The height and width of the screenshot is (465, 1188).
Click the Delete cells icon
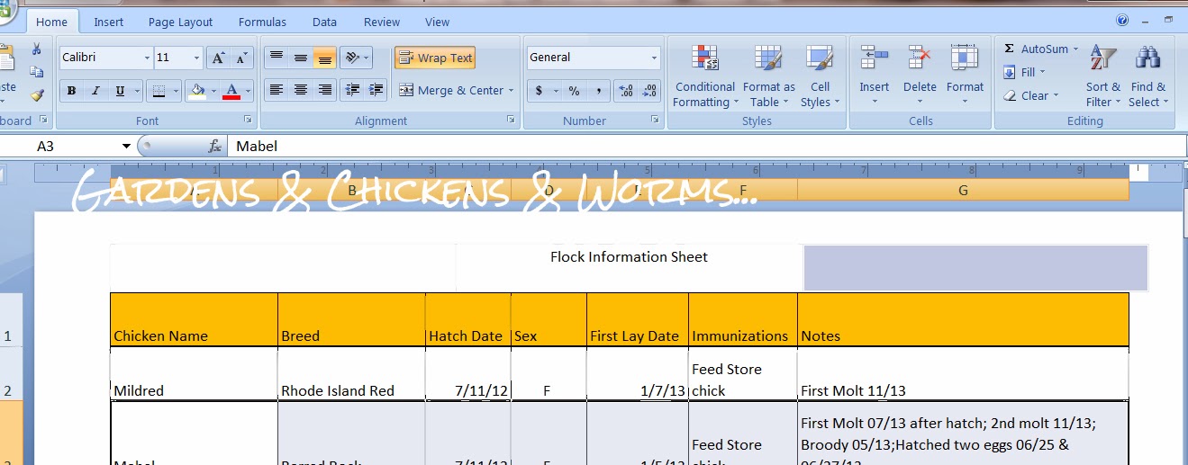[x=920, y=59]
